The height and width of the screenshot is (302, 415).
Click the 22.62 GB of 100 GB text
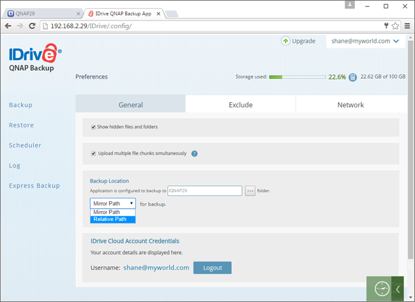(x=382, y=77)
